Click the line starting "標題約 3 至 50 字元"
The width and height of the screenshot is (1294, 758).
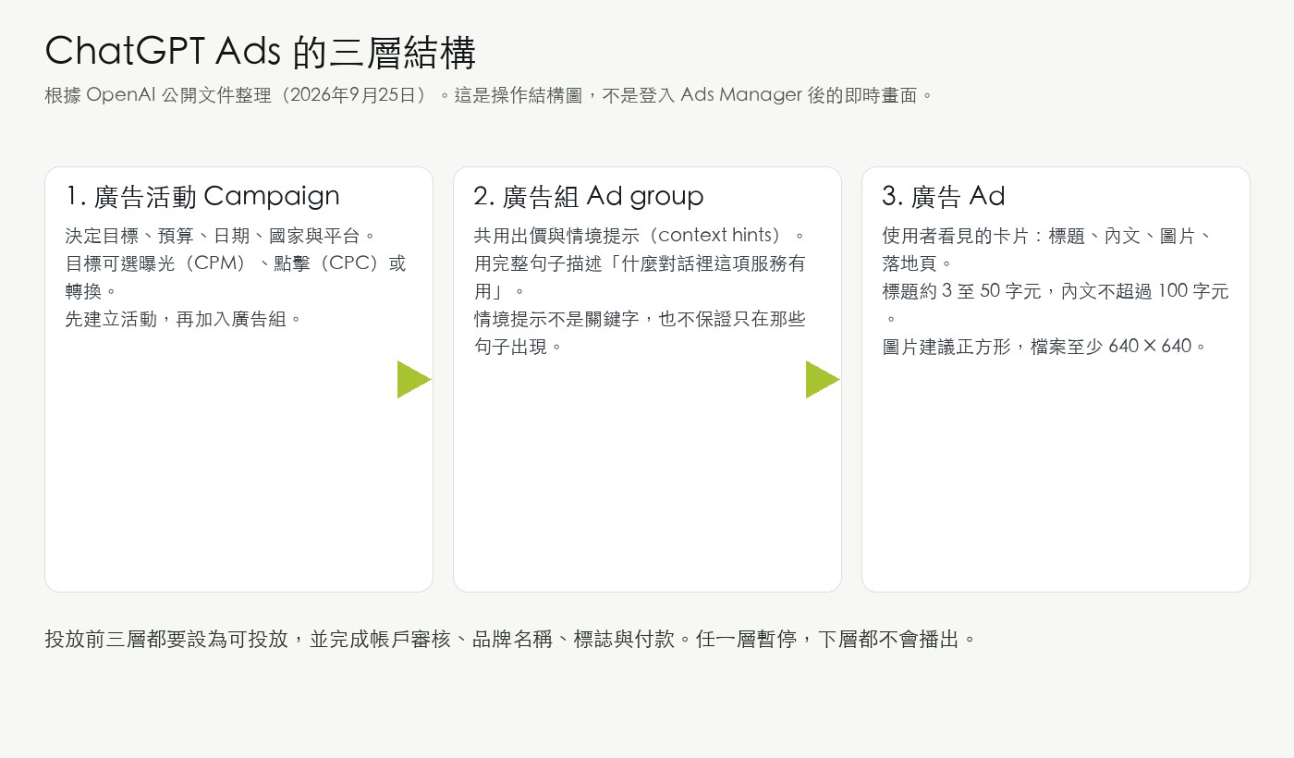coord(1056,291)
